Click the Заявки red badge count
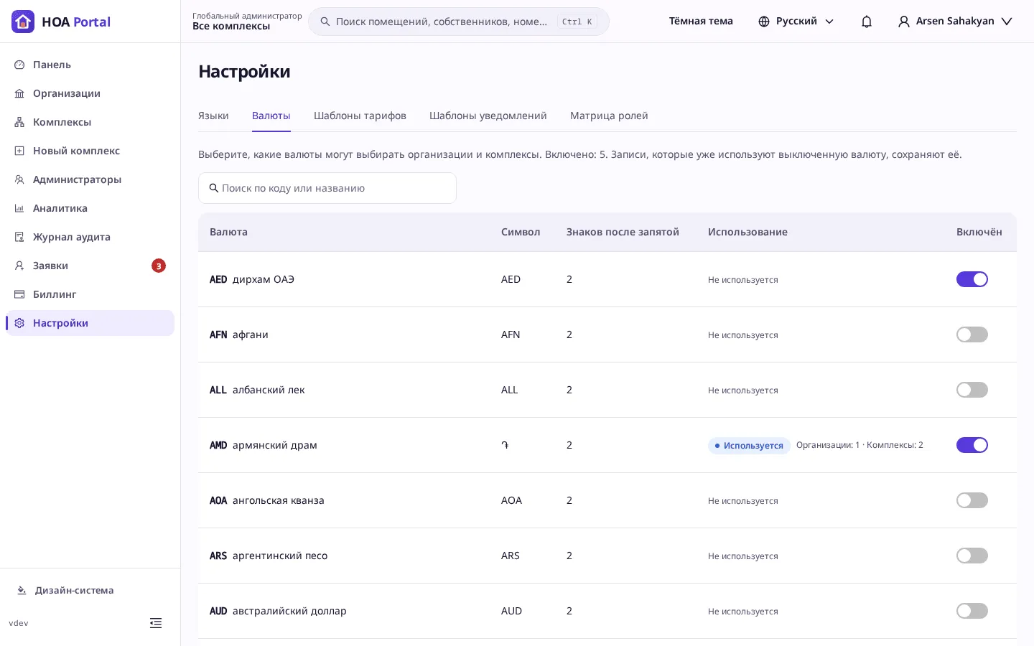This screenshot has height=646, width=1034. 159,266
